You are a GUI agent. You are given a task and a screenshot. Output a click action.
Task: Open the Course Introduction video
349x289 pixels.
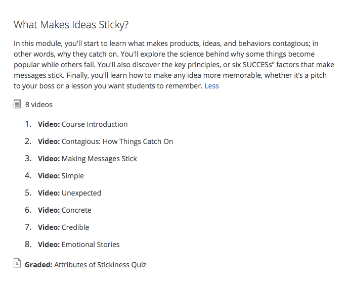[x=95, y=124]
